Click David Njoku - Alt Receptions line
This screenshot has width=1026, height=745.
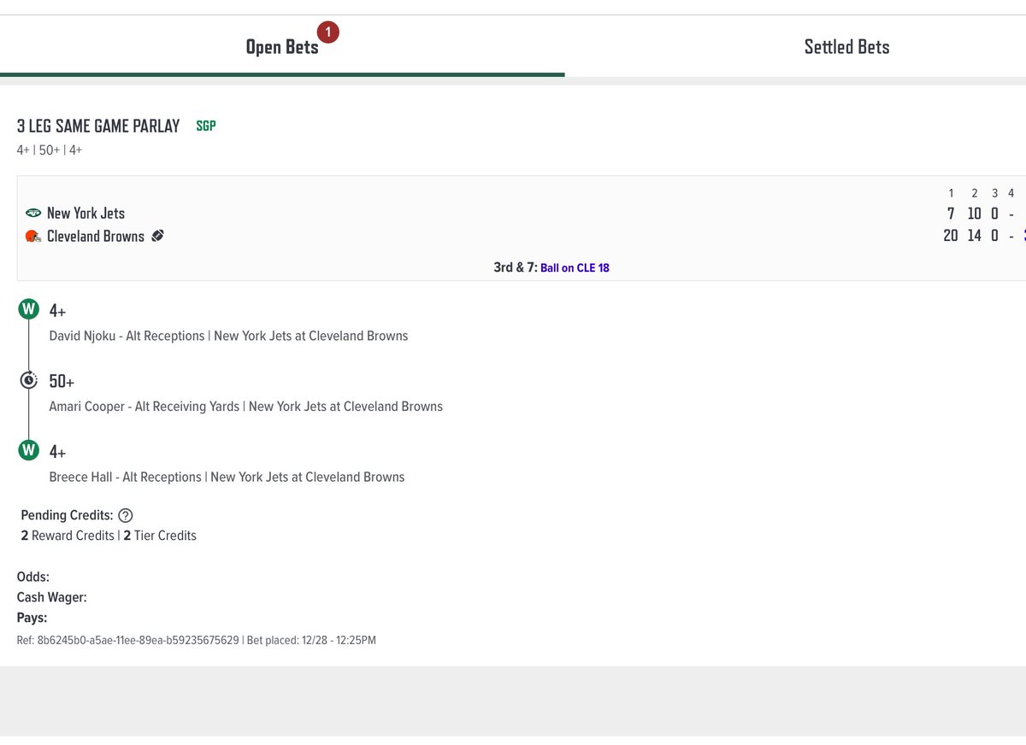tap(228, 336)
